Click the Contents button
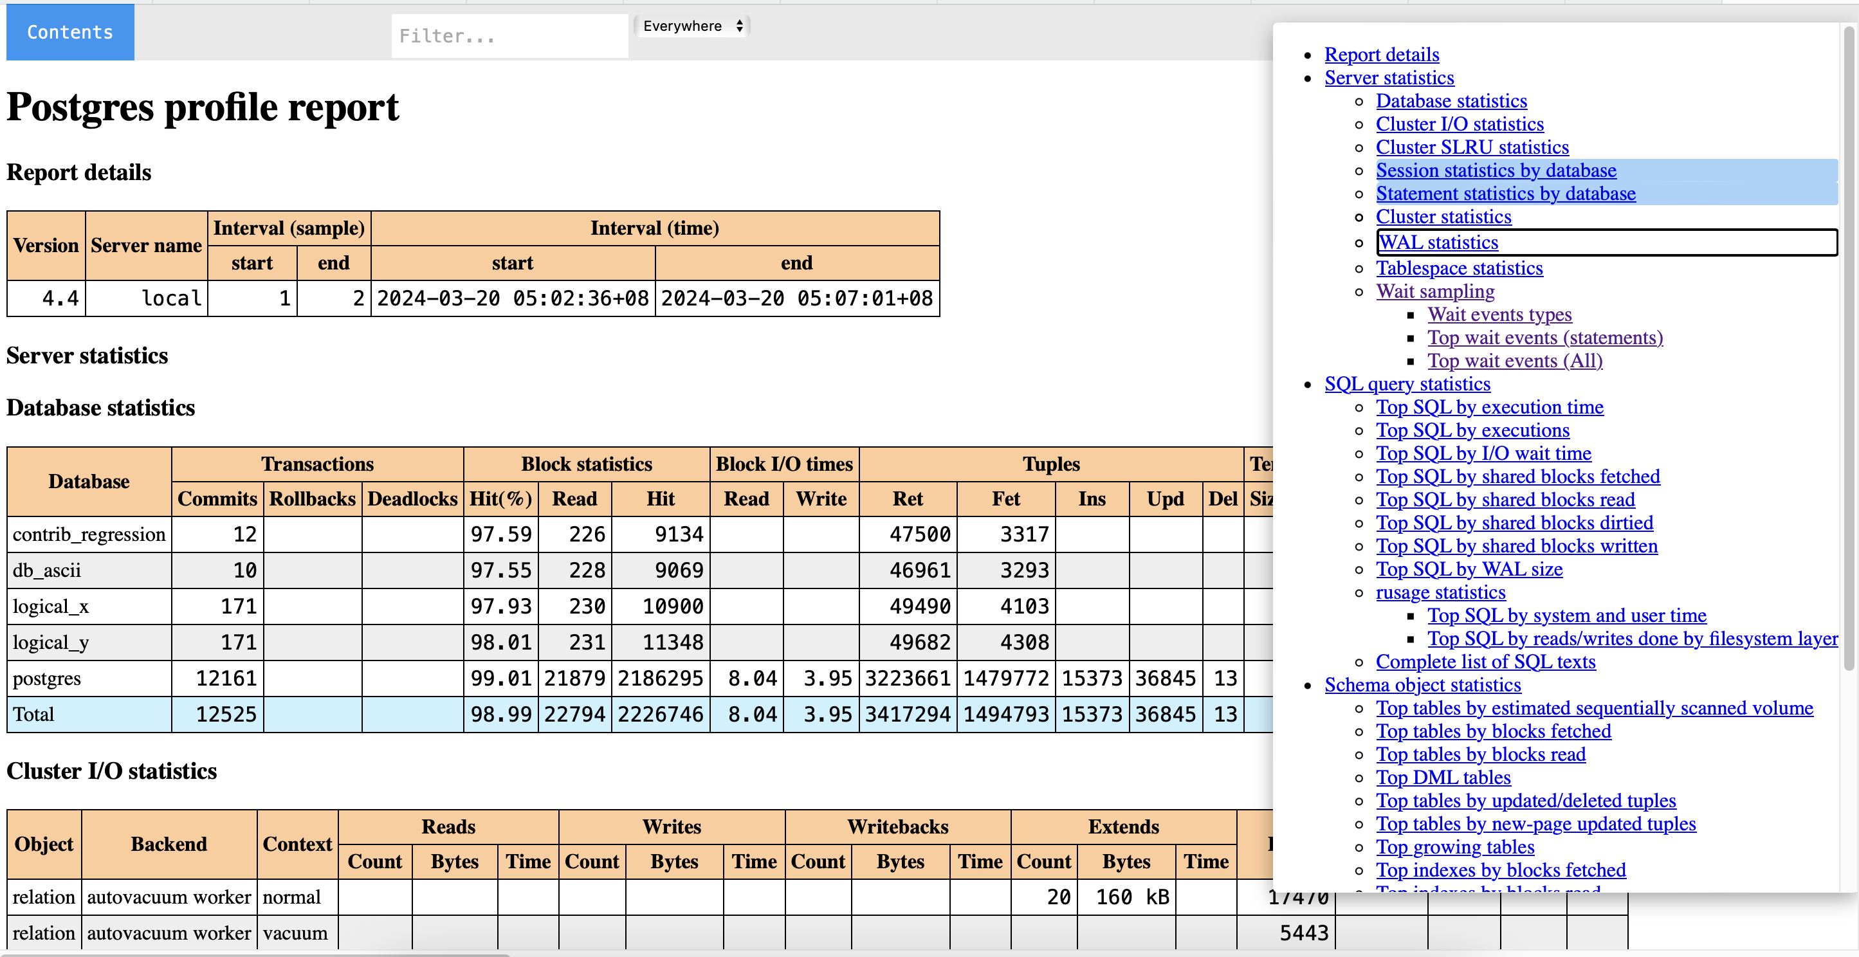 tap(70, 32)
